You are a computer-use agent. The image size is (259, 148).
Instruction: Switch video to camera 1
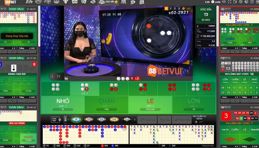point(171,9)
